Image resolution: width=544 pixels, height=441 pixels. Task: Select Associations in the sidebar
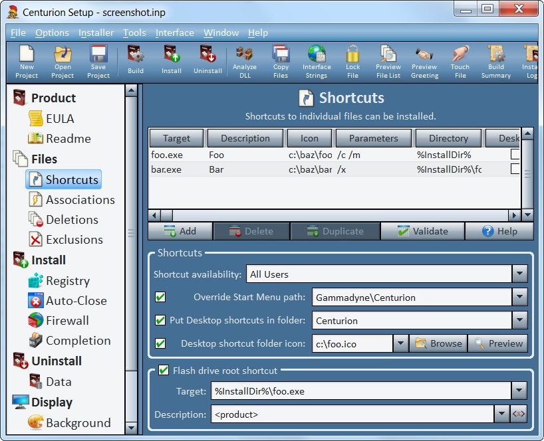tap(71, 200)
